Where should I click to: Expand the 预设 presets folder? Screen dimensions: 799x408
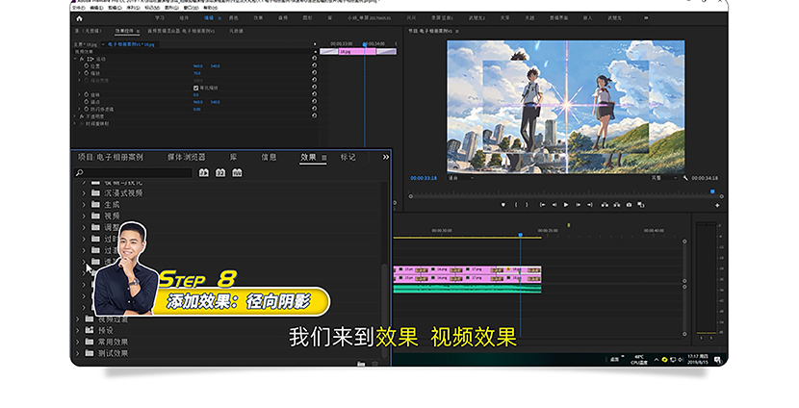(77, 330)
